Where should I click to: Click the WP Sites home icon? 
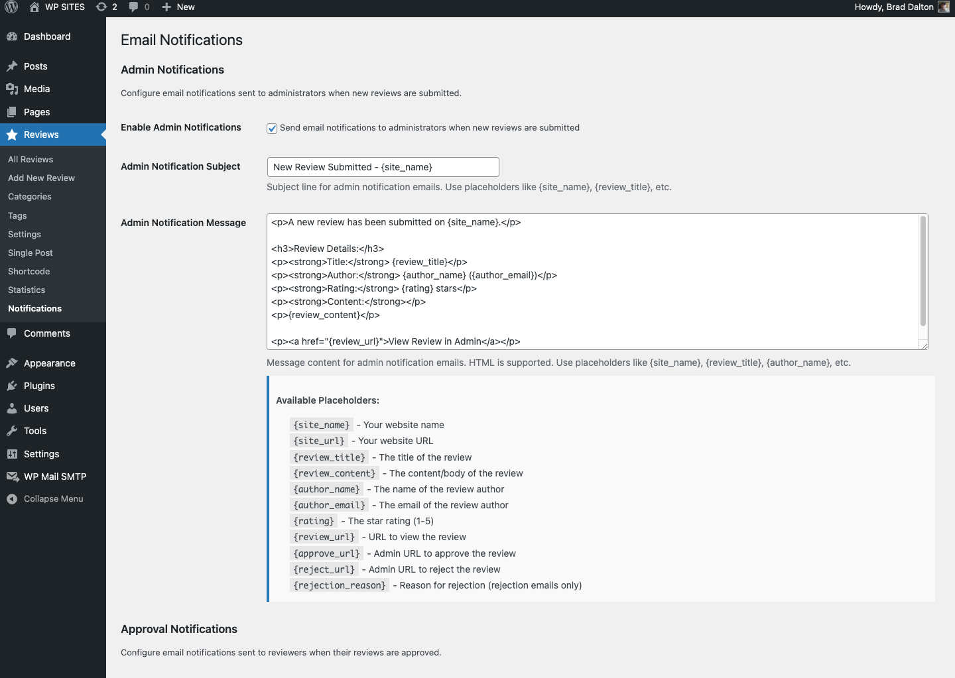pyautogui.click(x=34, y=7)
